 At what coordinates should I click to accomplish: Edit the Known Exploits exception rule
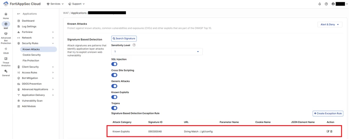(x=328, y=132)
